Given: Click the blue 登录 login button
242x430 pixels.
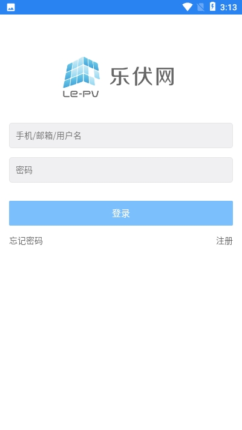Looking at the screenshot, I should pyautogui.click(x=121, y=213).
